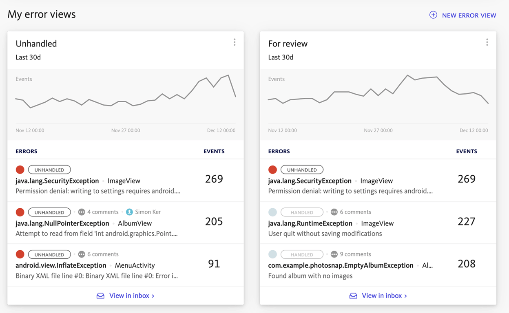Open java.lang.RuntimeException error
The height and width of the screenshot is (313, 509).
310,223
